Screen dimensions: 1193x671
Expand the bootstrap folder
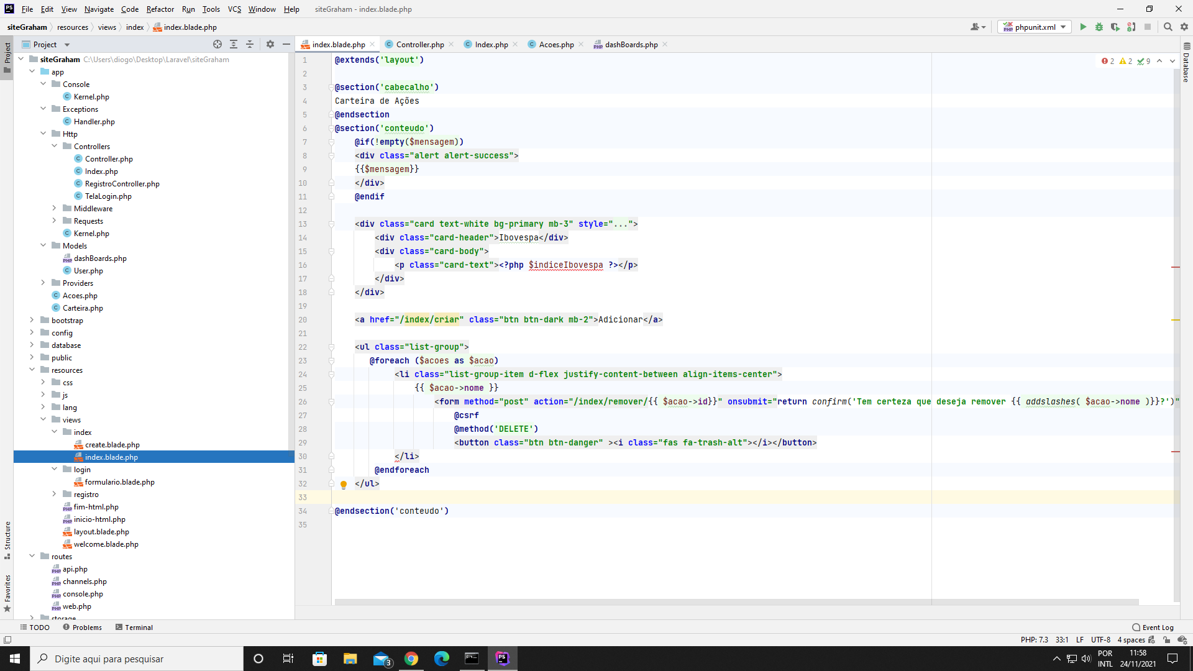point(32,321)
